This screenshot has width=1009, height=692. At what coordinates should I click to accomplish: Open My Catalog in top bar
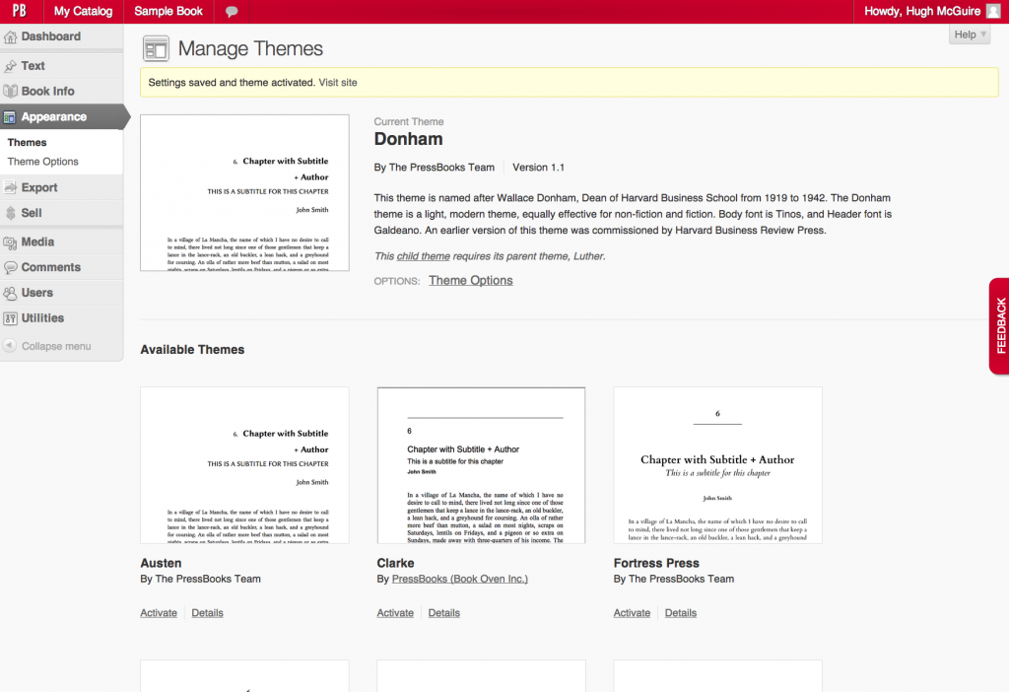pyautogui.click(x=83, y=11)
